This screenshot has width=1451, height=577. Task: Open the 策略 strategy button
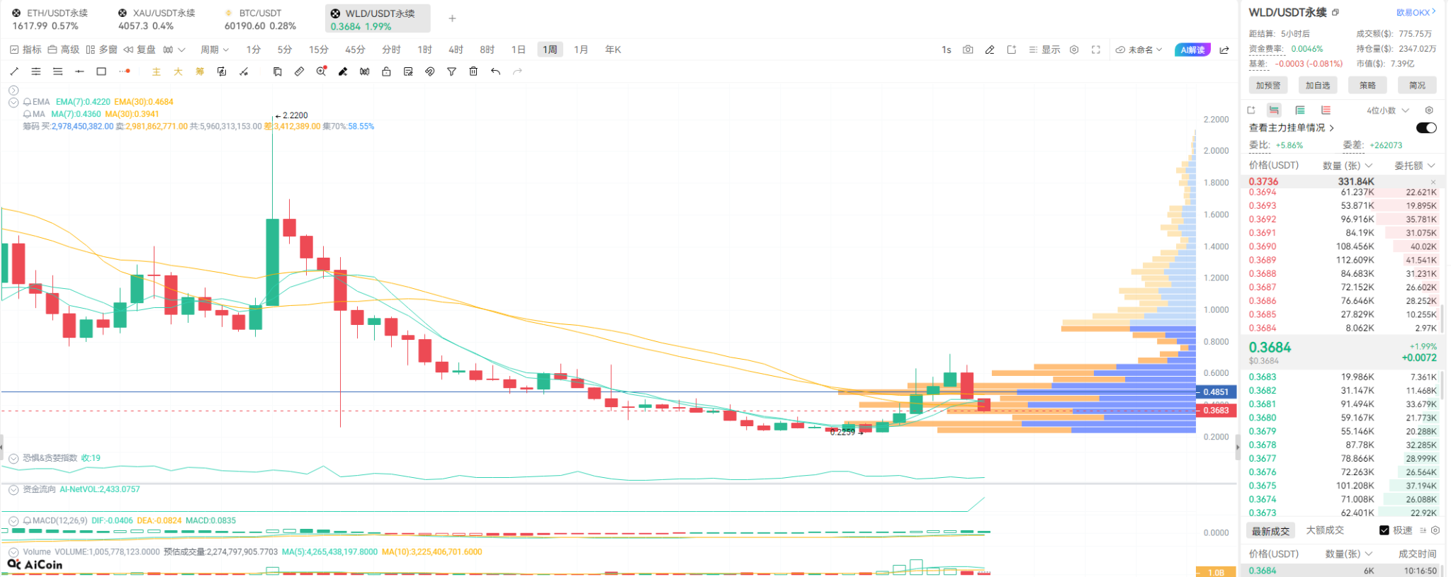click(1367, 86)
